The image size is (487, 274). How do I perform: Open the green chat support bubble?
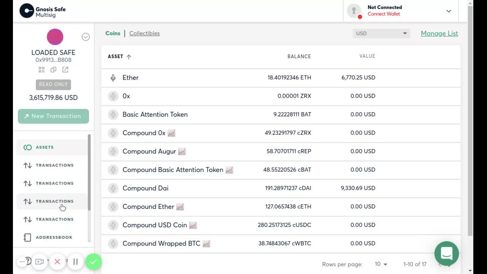coord(446,253)
